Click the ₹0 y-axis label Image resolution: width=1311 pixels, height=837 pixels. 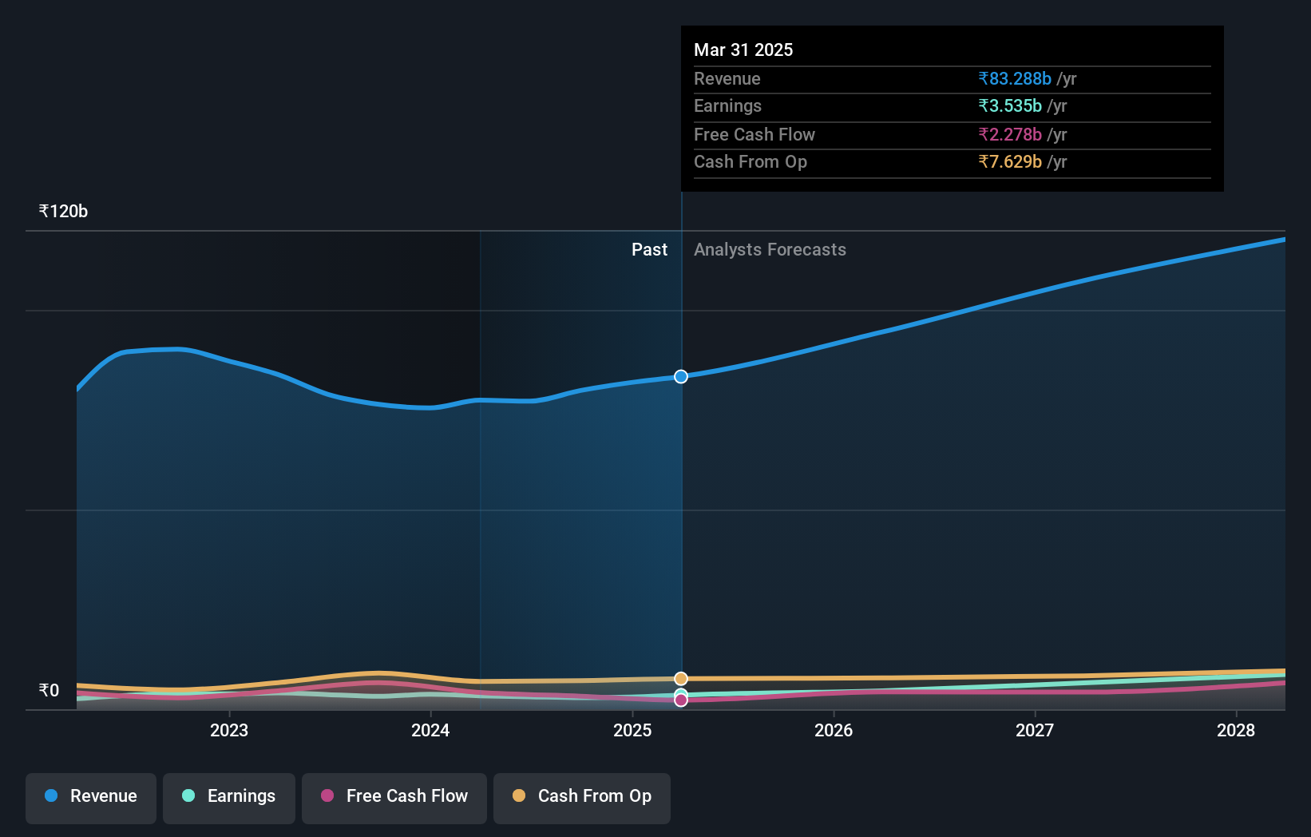(x=49, y=690)
